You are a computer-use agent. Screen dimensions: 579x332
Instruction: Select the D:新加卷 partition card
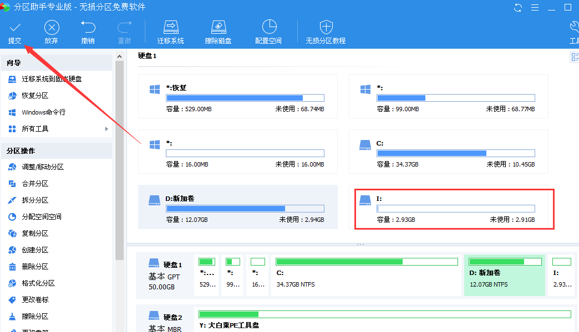click(x=238, y=207)
